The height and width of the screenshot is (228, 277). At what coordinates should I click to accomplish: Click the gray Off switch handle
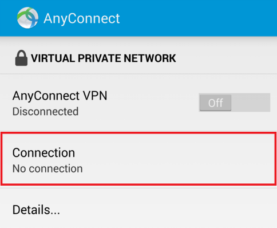pos(216,103)
